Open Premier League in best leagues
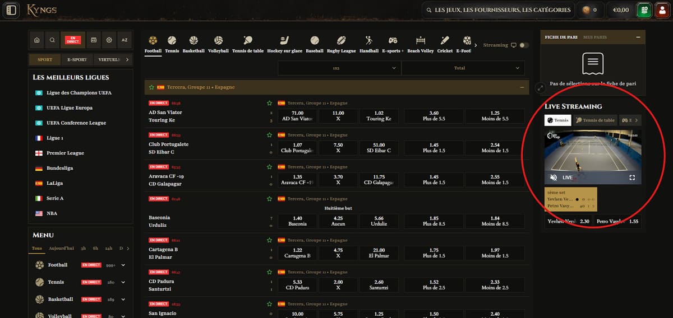This screenshot has width=673, height=318. [65, 153]
